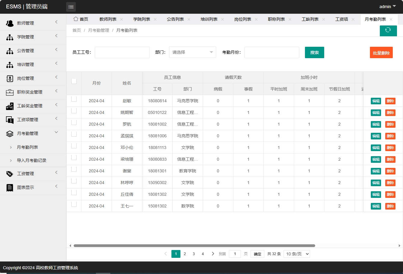Toggle the sidebar with the hamburger icon
The image size is (403, 274).
[x=71, y=6]
